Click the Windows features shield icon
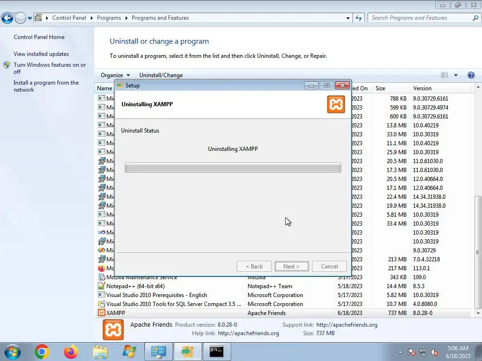The height and width of the screenshot is (361, 482). pyautogui.click(x=7, y=65)
